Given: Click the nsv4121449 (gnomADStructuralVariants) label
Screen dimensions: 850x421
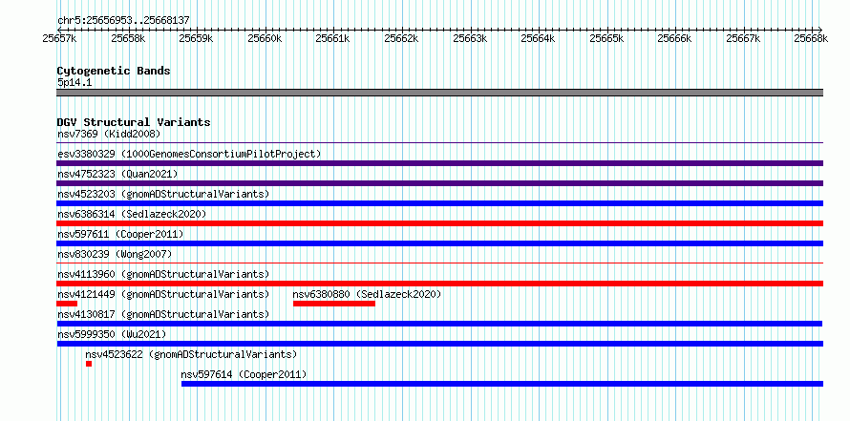Looking at the screenshot, I should [163, 294].
